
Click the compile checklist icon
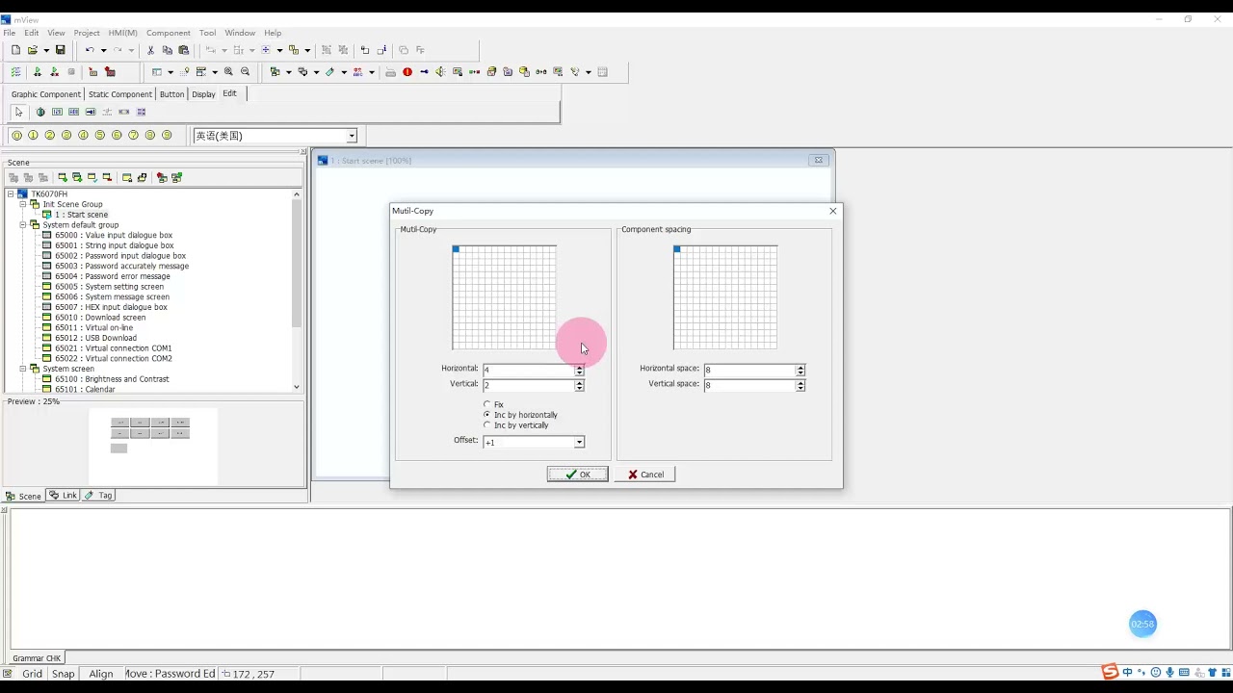(x=15, y=72)
